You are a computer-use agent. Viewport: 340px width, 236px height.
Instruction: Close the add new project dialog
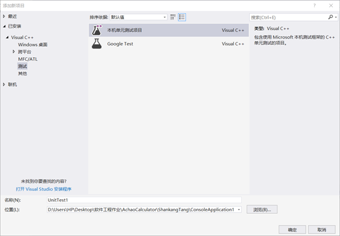point(331,6)
